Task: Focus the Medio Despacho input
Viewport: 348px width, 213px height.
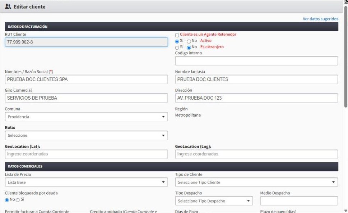Action: [x=299, y=201]
